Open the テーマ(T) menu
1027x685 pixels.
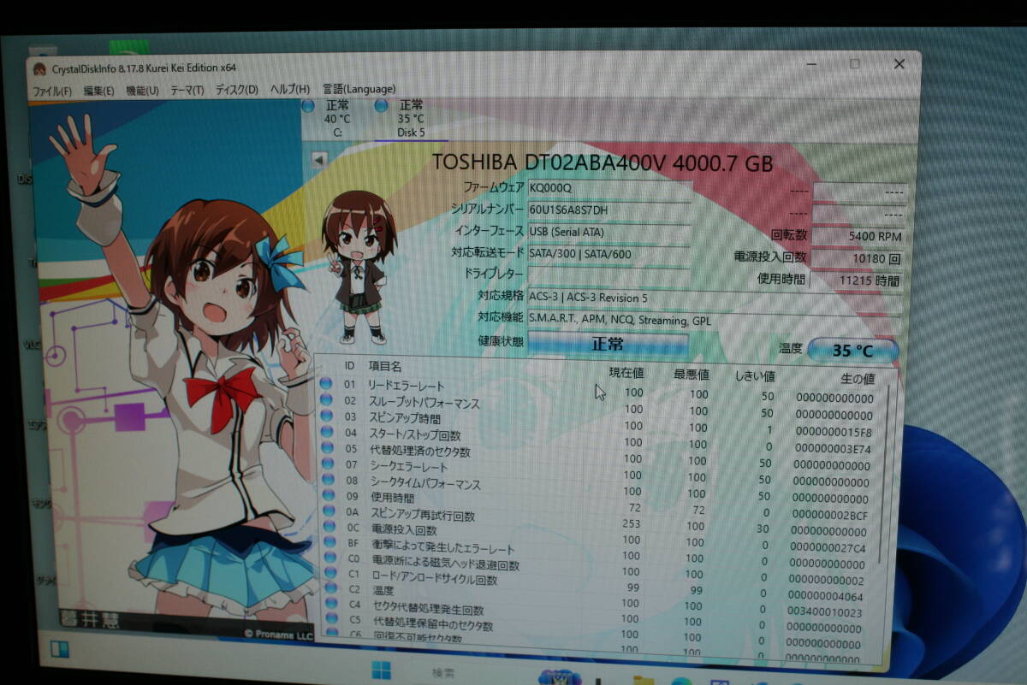(x=187, y=90)
